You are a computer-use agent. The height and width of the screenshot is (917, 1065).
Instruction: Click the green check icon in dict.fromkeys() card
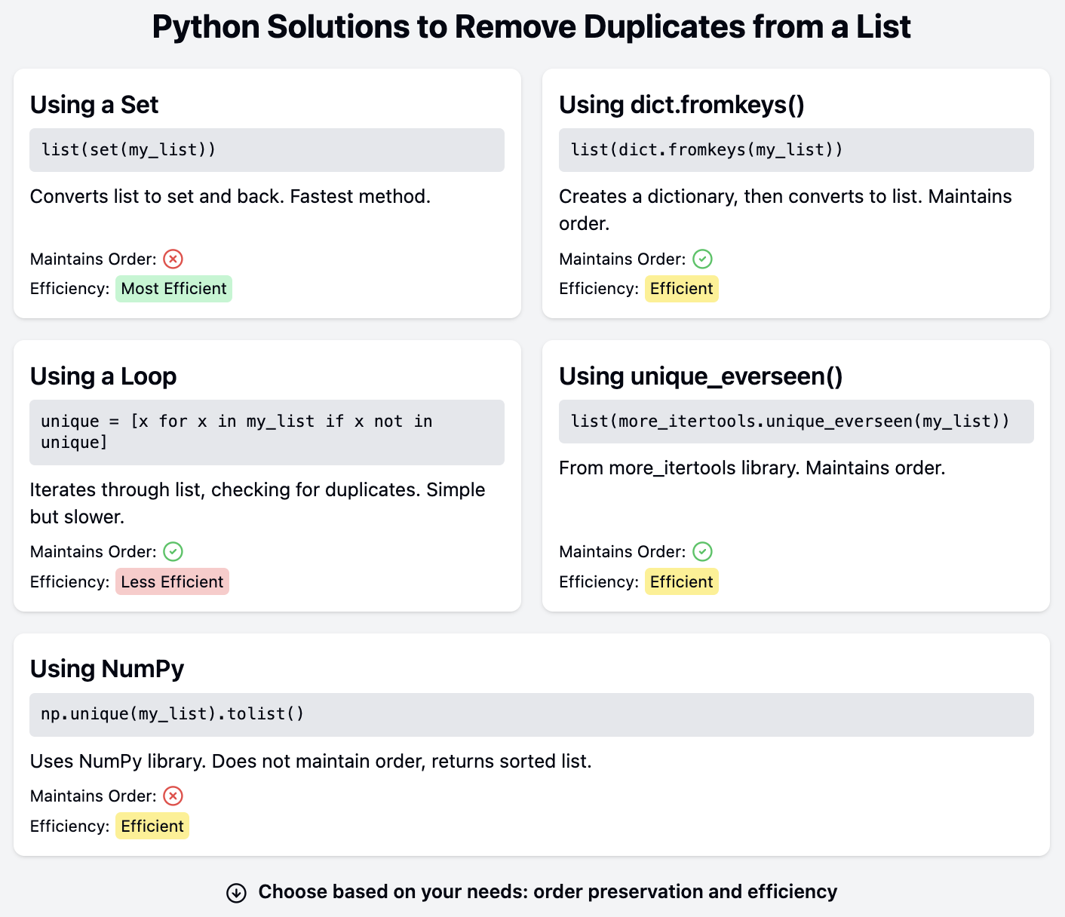[x=702, y=259]
